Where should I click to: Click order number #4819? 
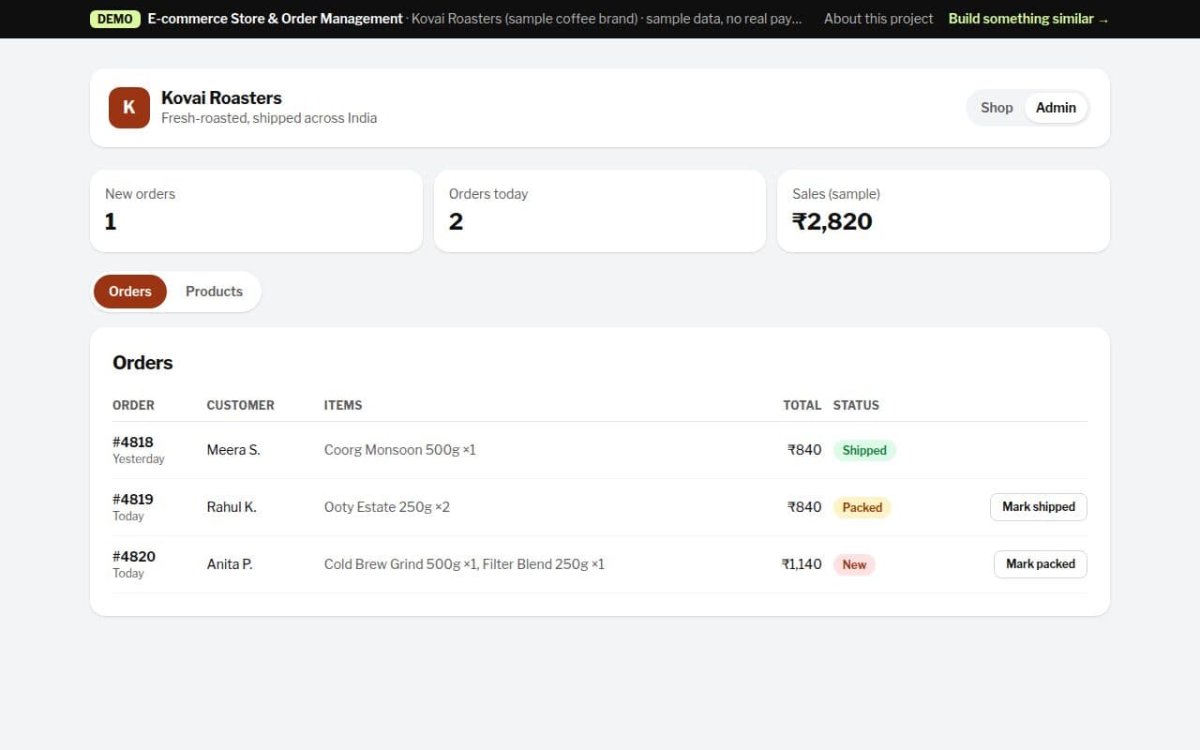133,500
